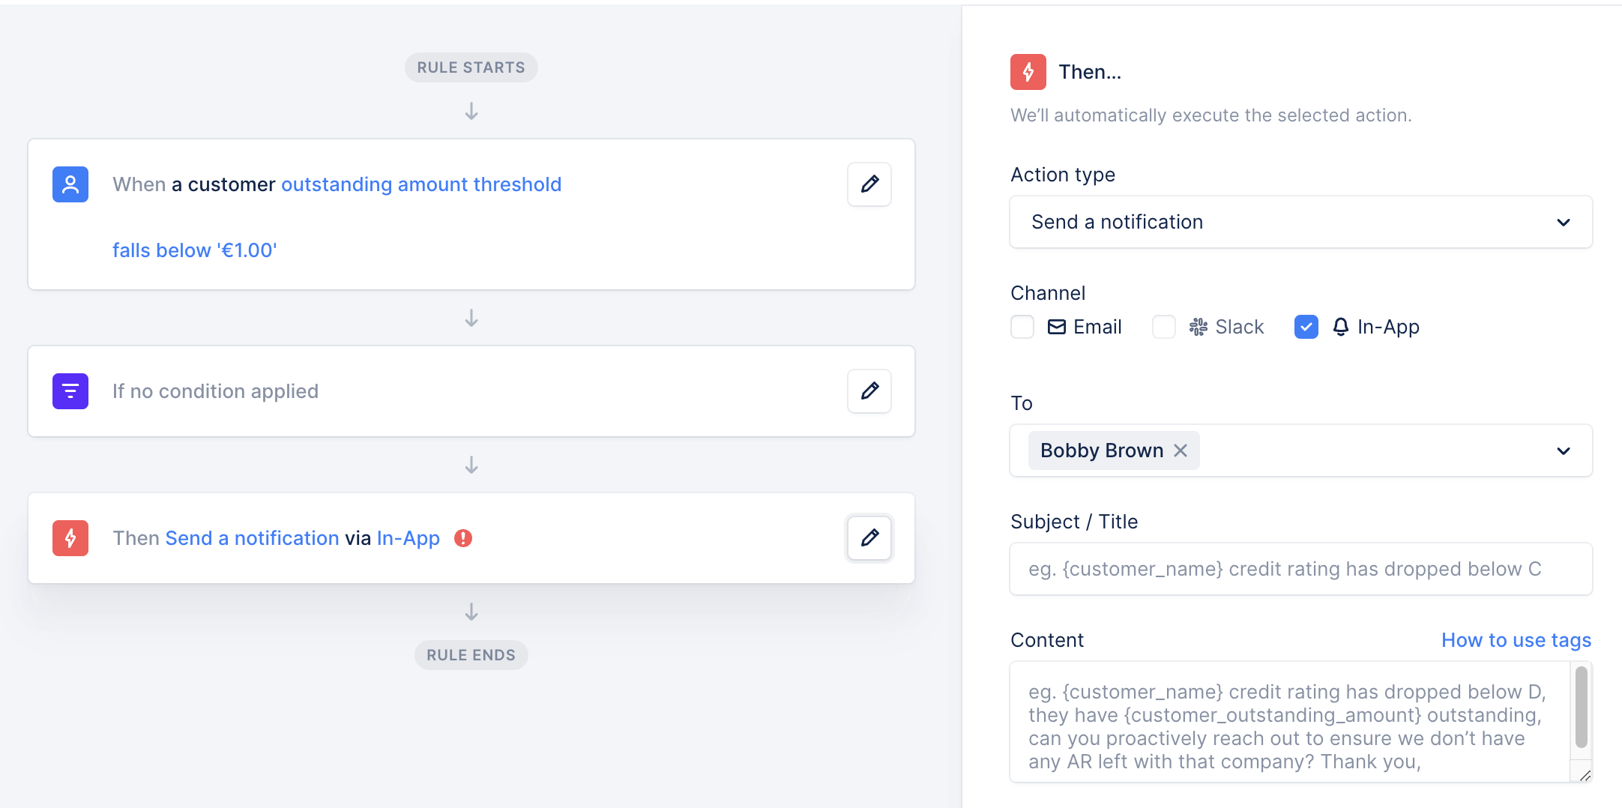Click the Slack channel icon
The height and width of the screenshot is (808, 1622).
[1198, 326]
